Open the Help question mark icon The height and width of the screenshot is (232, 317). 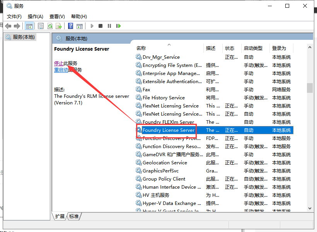(71, 26)
